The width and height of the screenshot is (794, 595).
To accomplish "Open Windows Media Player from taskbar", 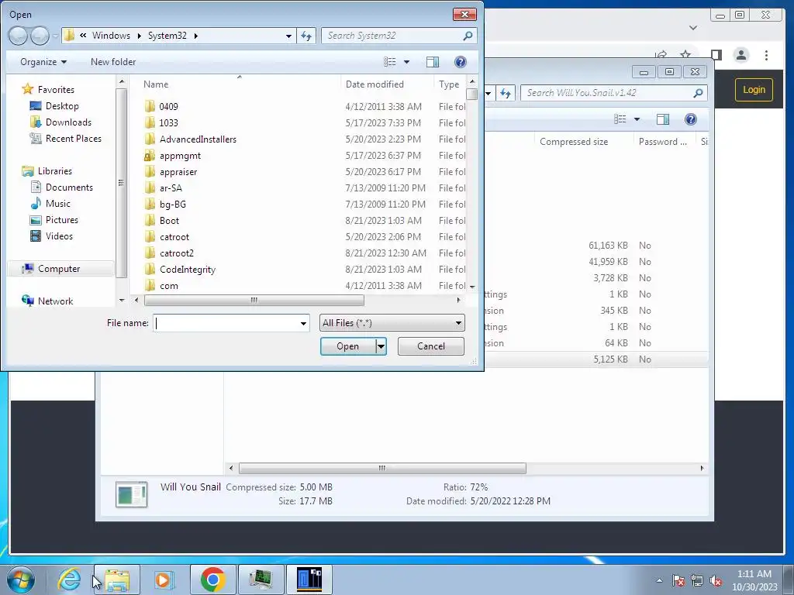I will (x=163, y=580).
